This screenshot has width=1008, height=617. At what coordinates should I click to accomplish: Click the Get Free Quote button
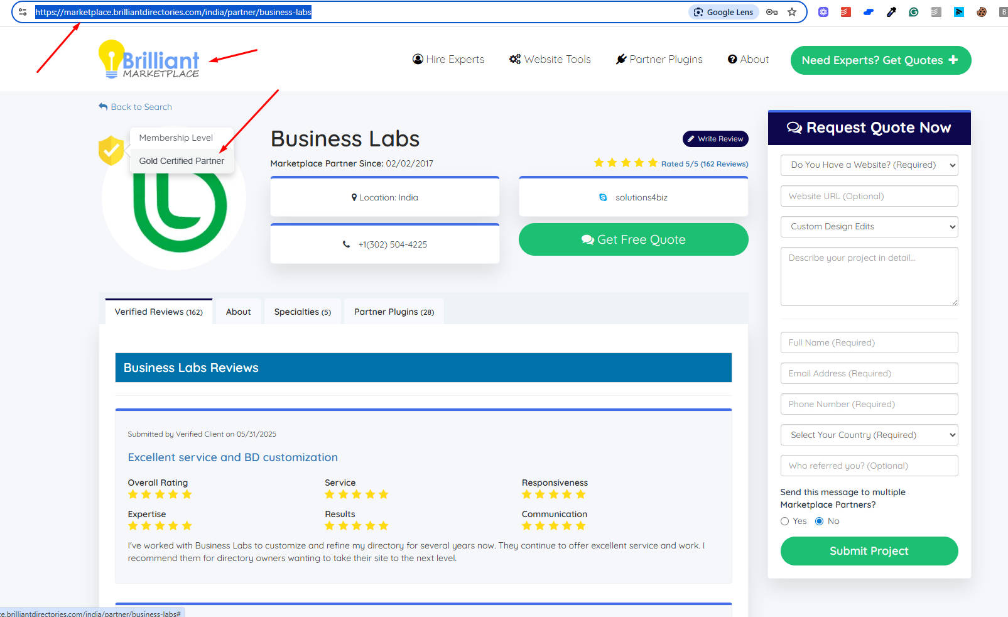pyautogui.click(x=632, y=239)
